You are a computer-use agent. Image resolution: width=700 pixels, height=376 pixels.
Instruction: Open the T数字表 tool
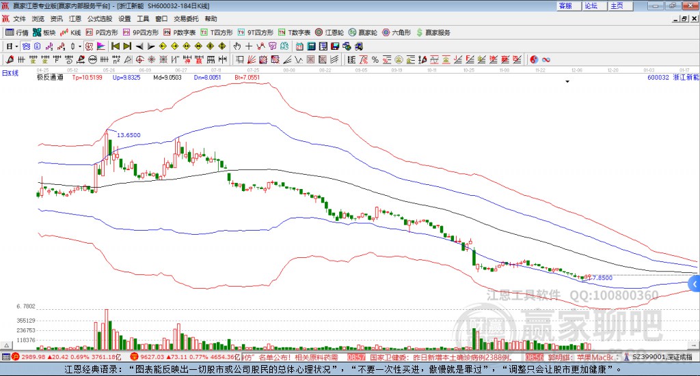coord(294,33)
